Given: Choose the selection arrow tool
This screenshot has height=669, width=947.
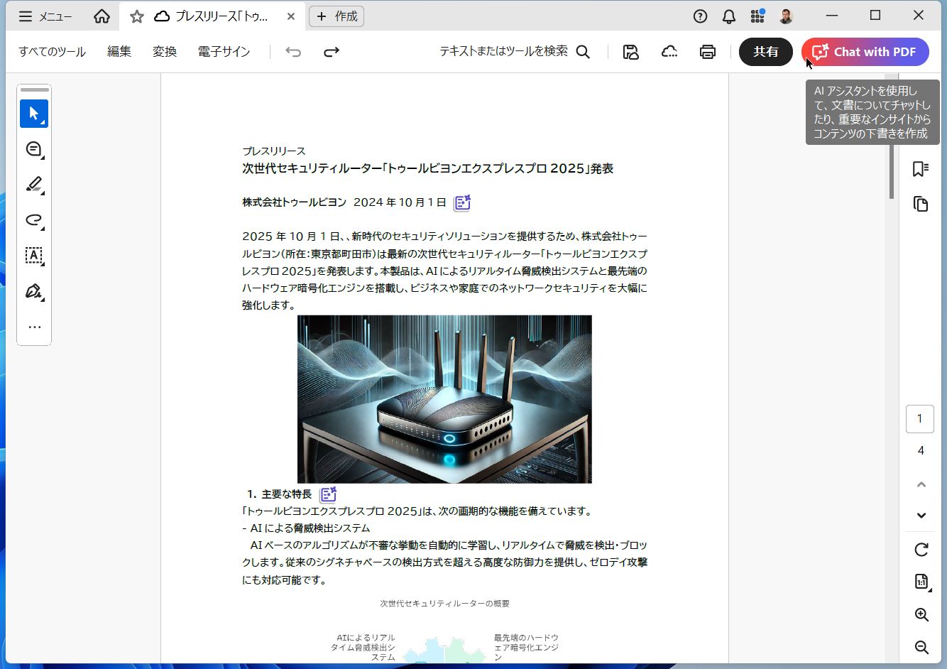Looking at the screenshot, I should coord(34,114).
